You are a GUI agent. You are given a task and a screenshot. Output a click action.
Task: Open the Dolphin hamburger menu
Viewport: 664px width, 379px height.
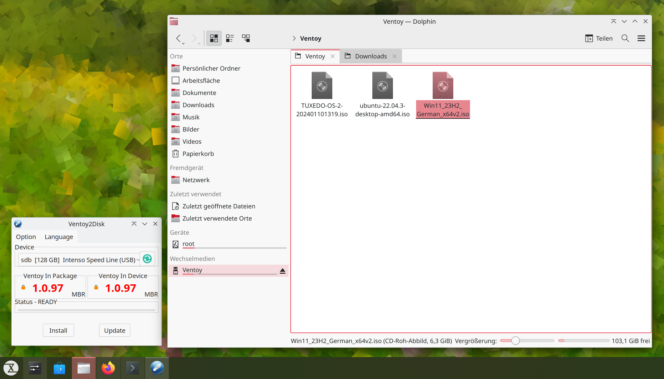coord(641,38)
